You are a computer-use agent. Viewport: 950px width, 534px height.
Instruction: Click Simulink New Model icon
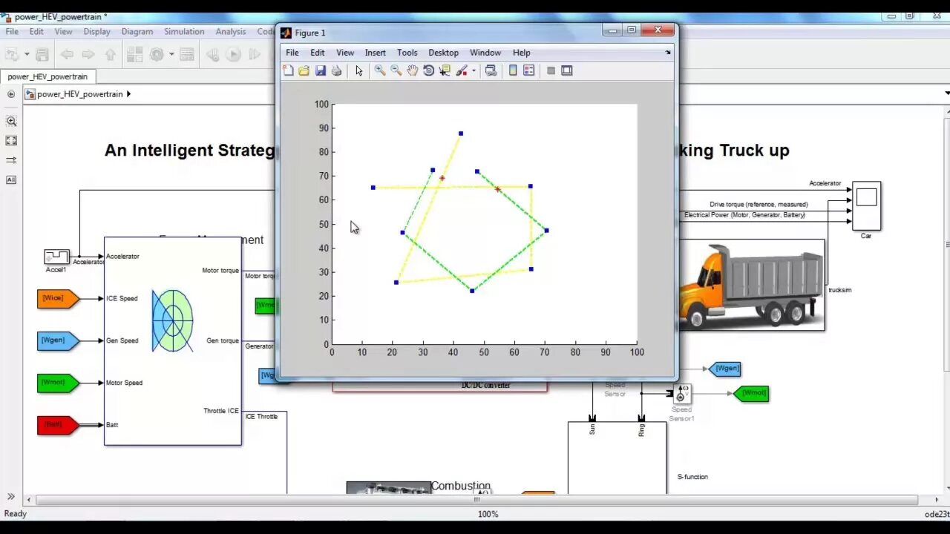pyautogui.click(x=11, y=54)
